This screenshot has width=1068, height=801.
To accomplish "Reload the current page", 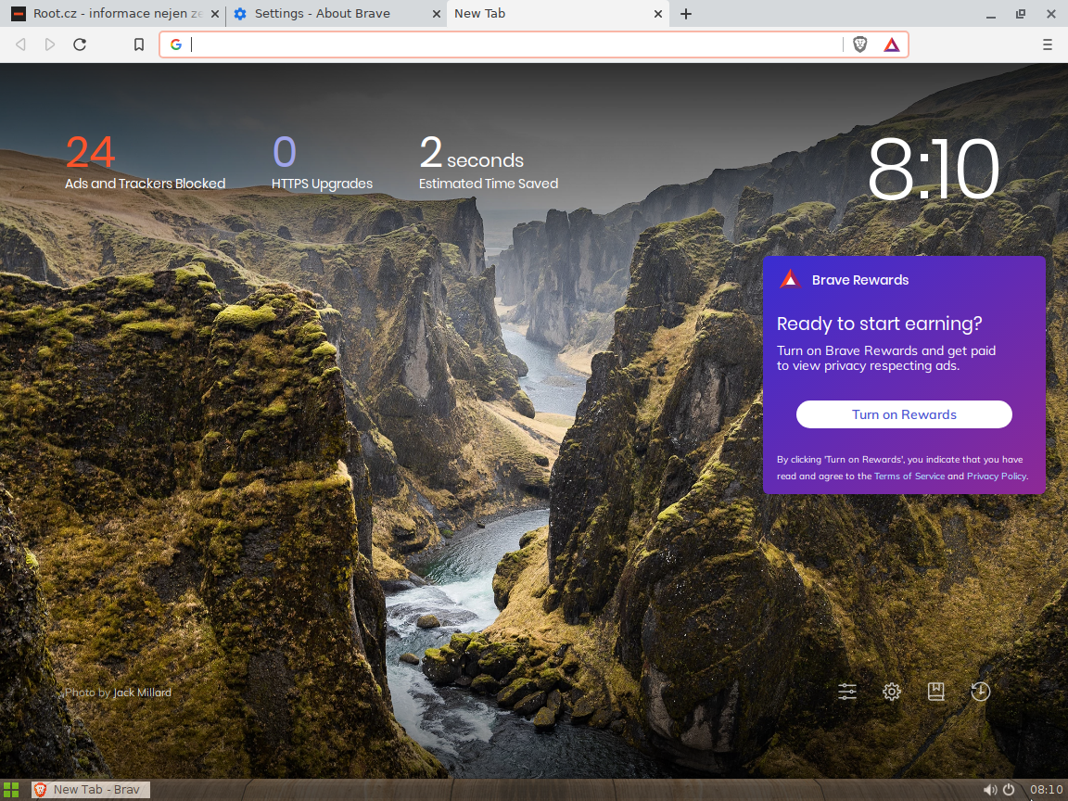I will tap(80, 44).
